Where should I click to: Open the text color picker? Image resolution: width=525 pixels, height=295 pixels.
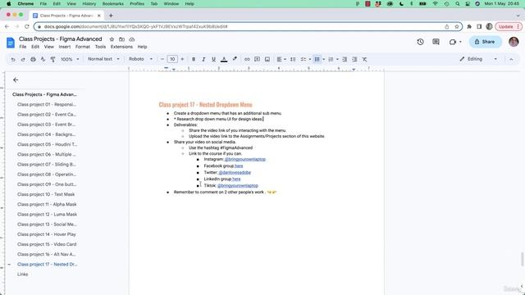point(224,59)
